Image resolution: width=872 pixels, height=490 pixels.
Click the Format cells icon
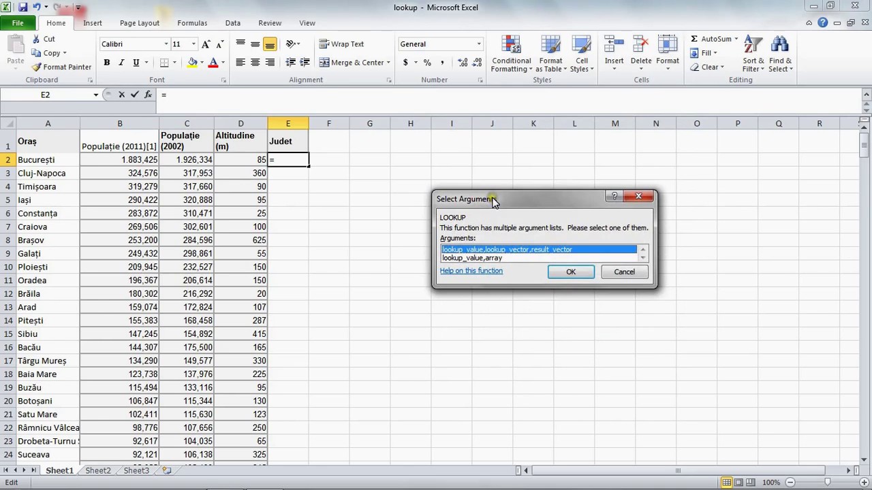668,45
